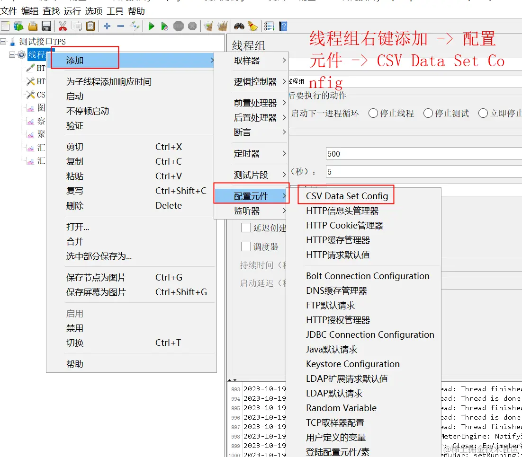The image size is (522, 457).
Task: Select the 停止测试 radio button
Action: tap(429, 113)
